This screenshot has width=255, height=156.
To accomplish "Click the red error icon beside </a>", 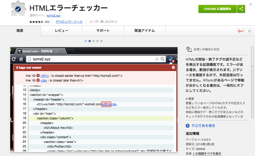I will coord(38,80).
